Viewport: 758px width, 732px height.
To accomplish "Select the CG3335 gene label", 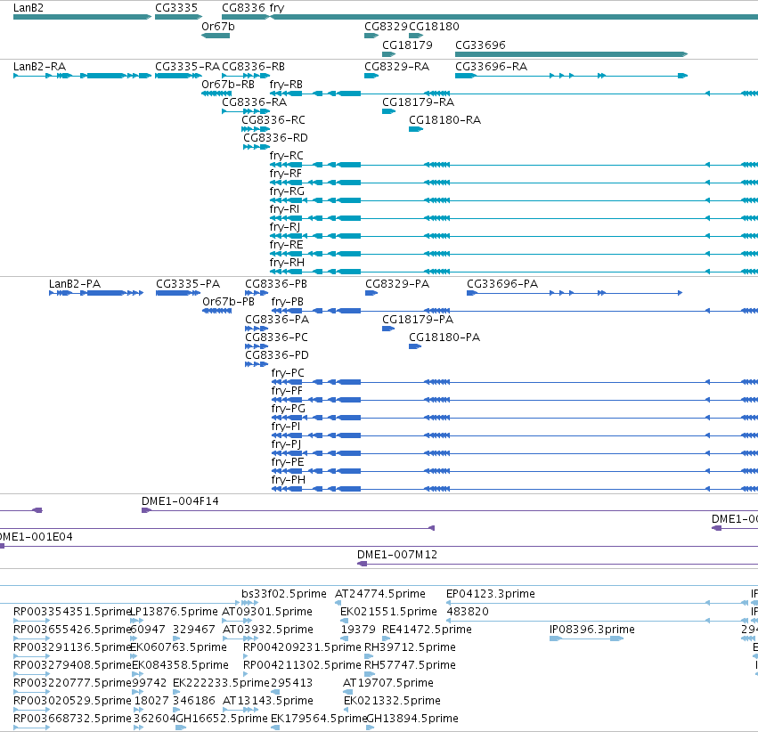I will click(176, 8).
